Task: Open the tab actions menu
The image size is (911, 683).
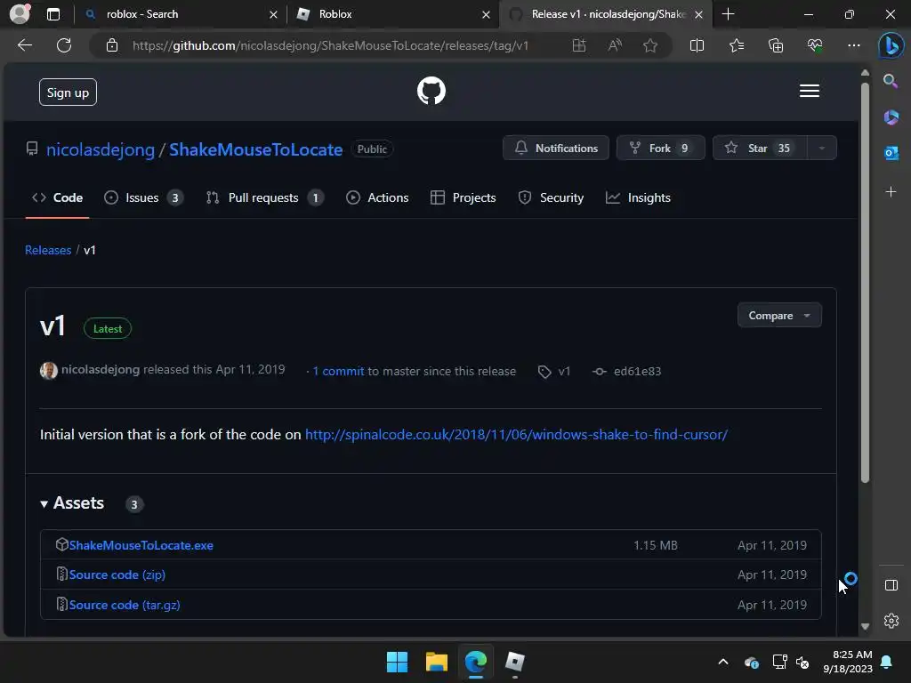Action: click(52, 14)
